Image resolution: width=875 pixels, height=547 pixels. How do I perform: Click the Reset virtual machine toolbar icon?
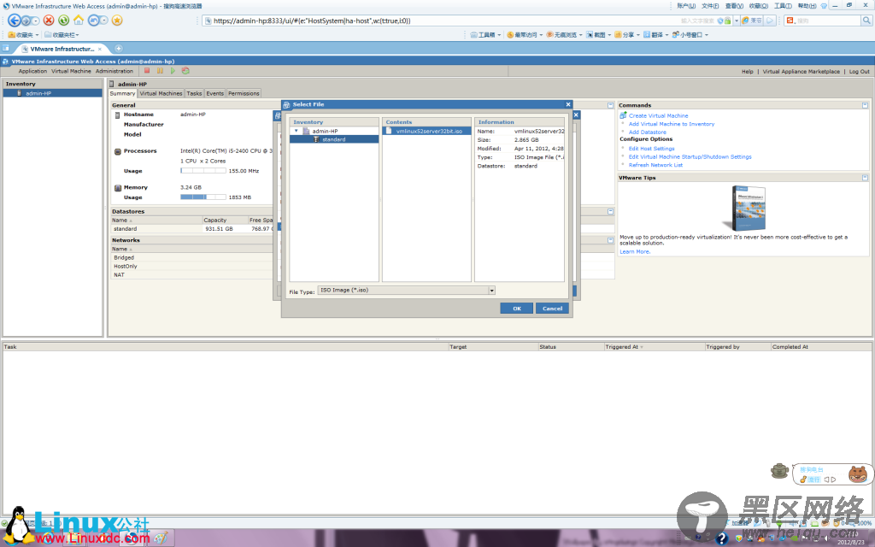point(185,71)
